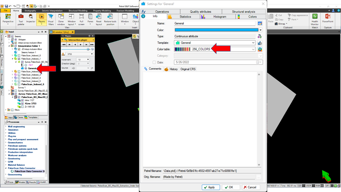The image size is (341, 192).
Task: Click the color table icon beside 256_COLORS
Action: (260, 49)
